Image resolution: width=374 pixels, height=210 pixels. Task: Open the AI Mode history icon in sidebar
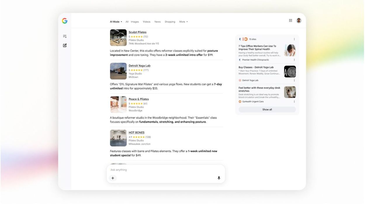click(x=65, y=36)
